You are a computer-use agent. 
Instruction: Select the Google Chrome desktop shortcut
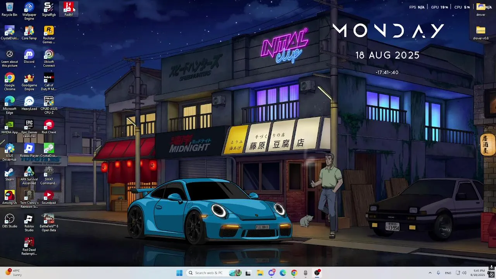click(x=9, y=82)
